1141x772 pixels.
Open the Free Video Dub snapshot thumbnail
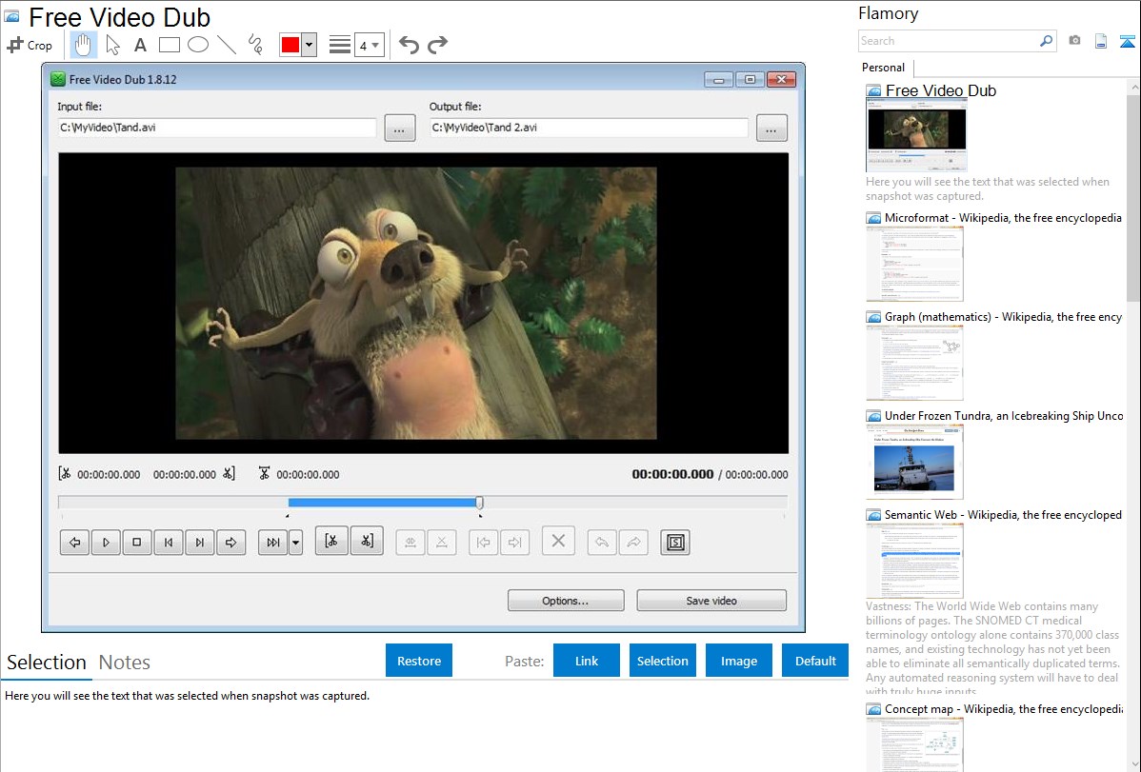917,135
